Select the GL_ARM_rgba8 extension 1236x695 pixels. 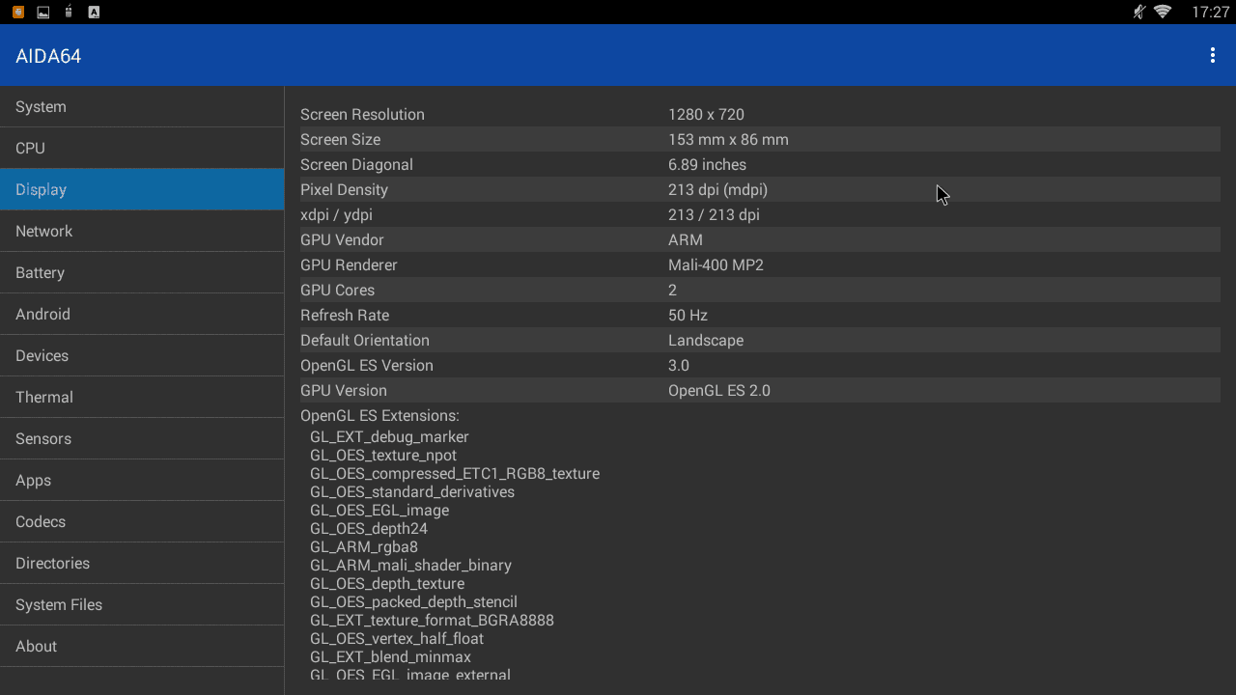click(x=364, y=547)
